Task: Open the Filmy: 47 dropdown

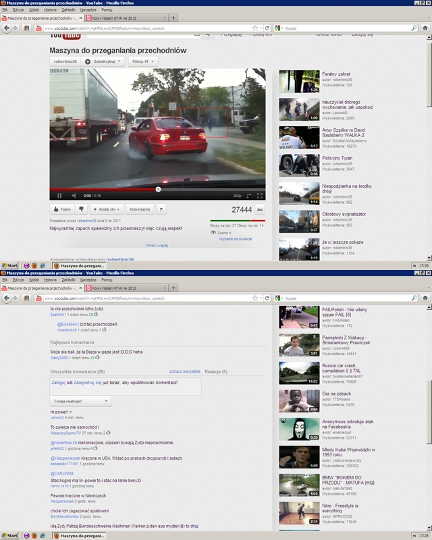Action: (142, 61)
